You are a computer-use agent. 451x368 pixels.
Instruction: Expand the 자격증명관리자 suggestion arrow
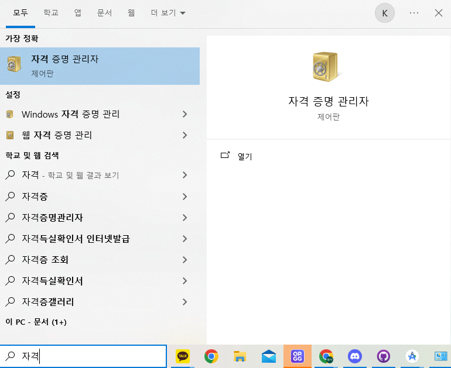[184, 218]
